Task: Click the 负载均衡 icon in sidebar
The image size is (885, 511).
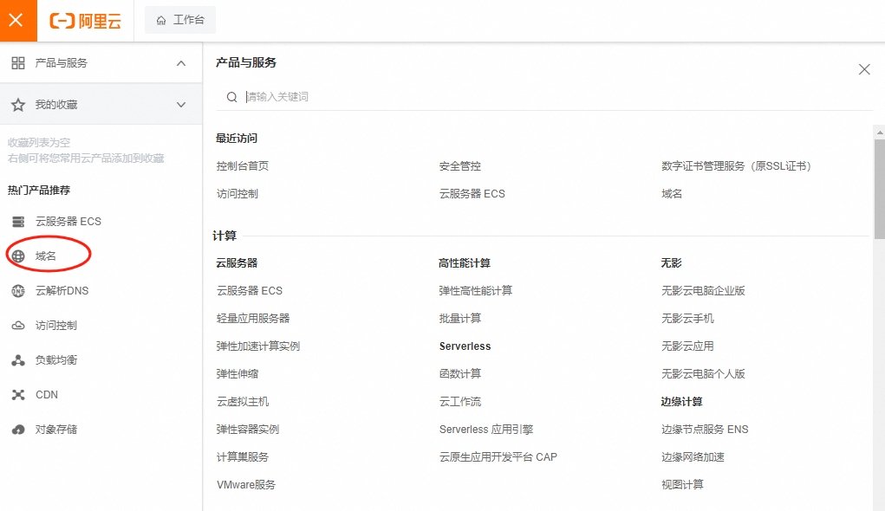Action: pos(18,360)
